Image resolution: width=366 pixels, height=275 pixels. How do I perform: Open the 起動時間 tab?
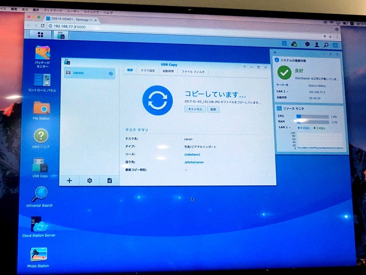pos(168,71)
